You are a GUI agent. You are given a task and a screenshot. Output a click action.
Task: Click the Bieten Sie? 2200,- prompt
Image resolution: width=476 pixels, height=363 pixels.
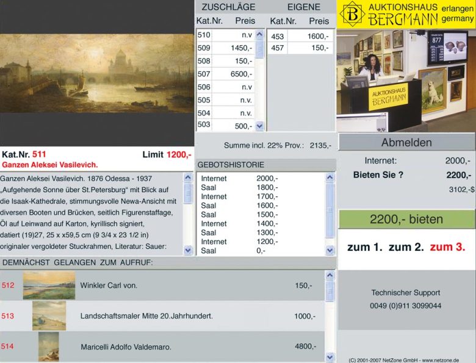tap(412, 175)
